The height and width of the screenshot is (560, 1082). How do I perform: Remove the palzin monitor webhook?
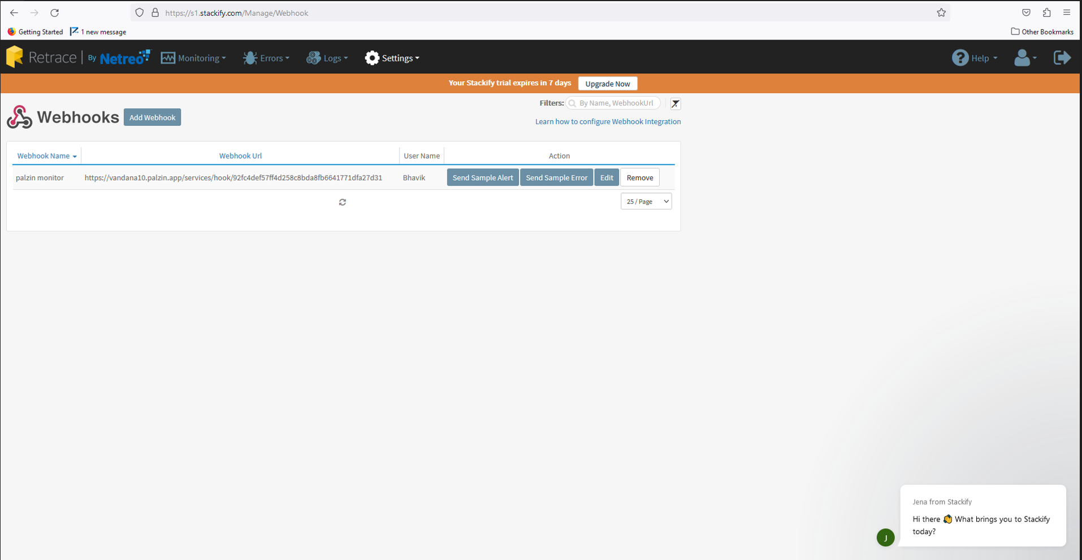coord(640,177)
